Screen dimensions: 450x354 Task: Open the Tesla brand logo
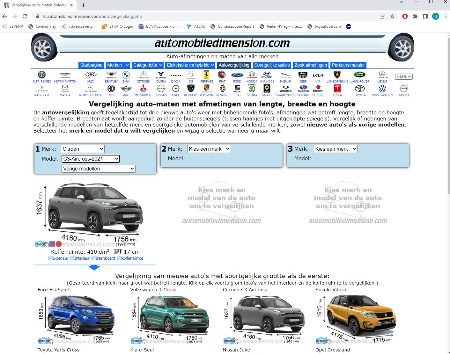337,89
